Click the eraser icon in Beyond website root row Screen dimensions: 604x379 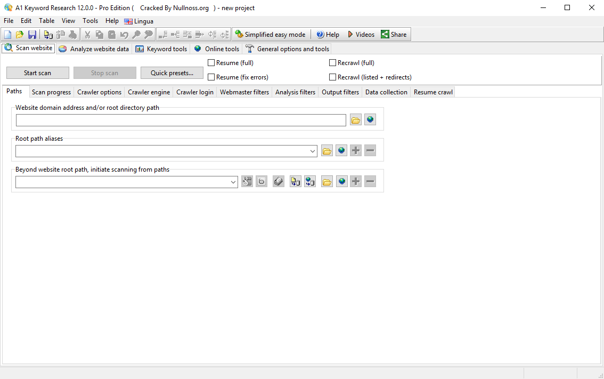[x=279, y=182]
